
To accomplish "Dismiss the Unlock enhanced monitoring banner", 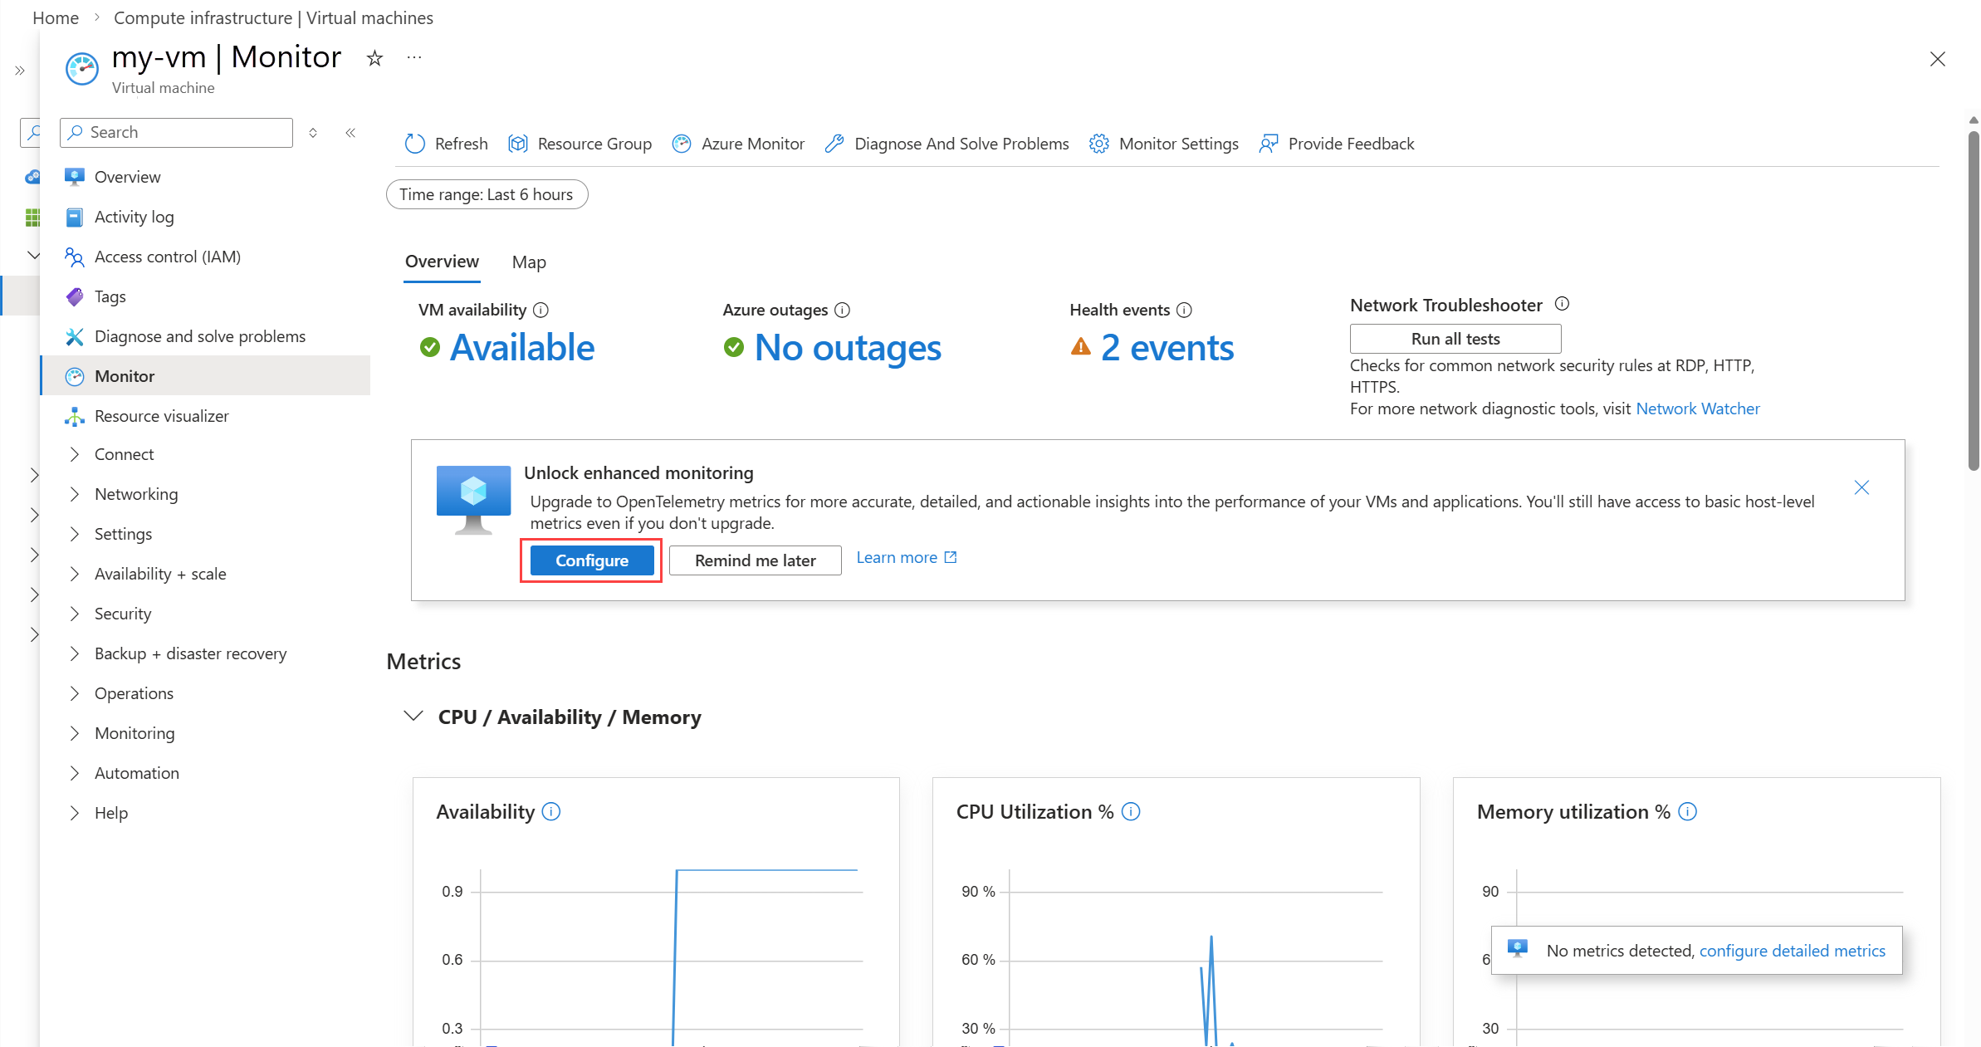I will (1861, 487).
